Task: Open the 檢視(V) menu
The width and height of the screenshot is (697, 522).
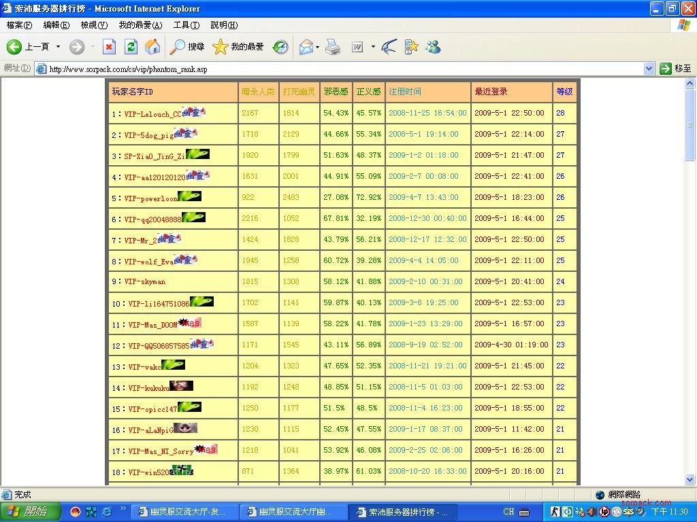Action: [94, 25]
